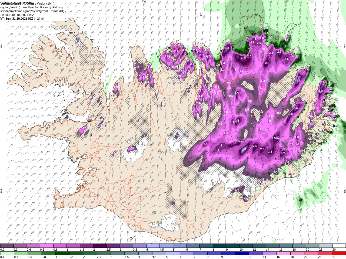Viewport: 346px width, 259px height.
Task: Click the Veðurstofan/HM750m title text
Action: (17, 3)
